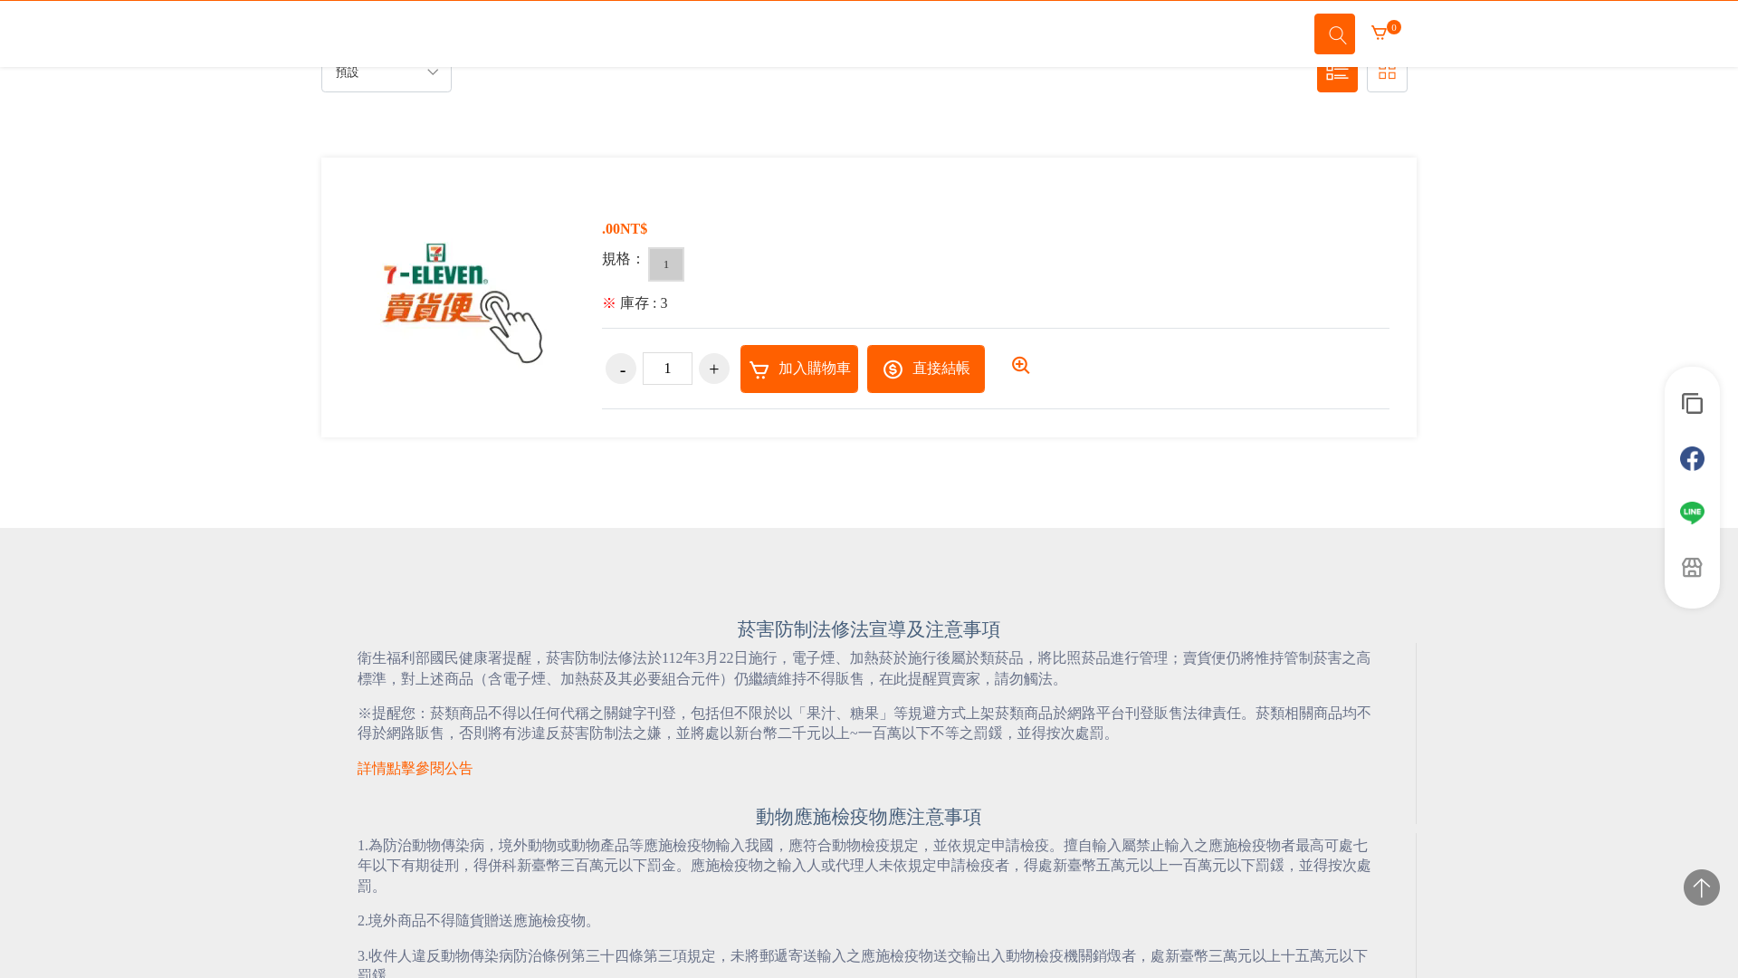
Task: Share via Facebook icon
Action: pos(1692,458)
